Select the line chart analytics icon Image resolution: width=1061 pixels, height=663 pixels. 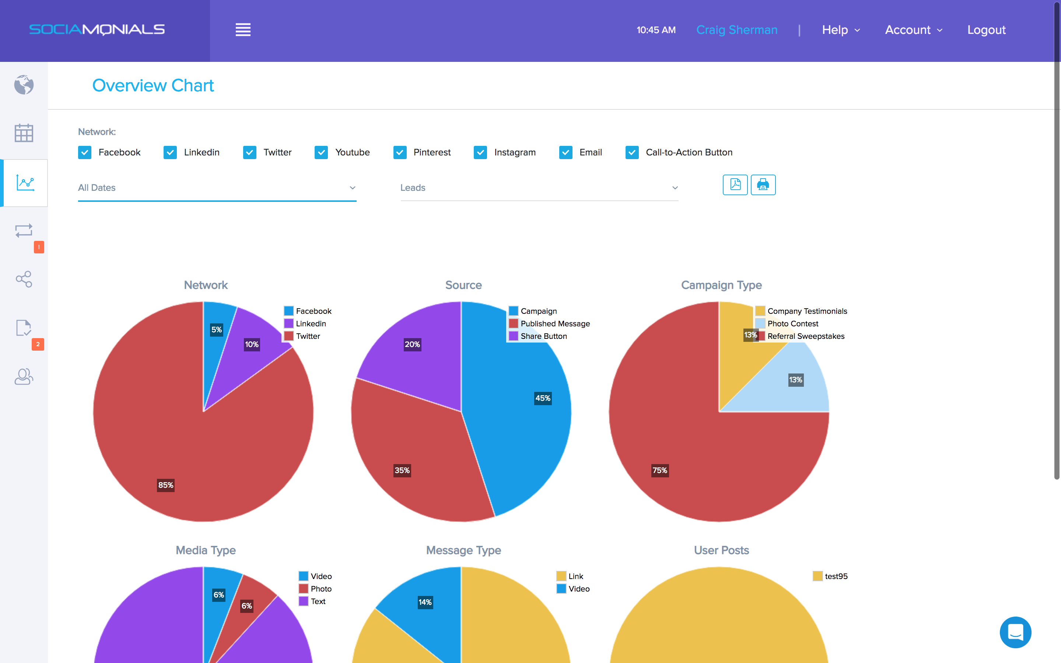[x=25, y=182]
